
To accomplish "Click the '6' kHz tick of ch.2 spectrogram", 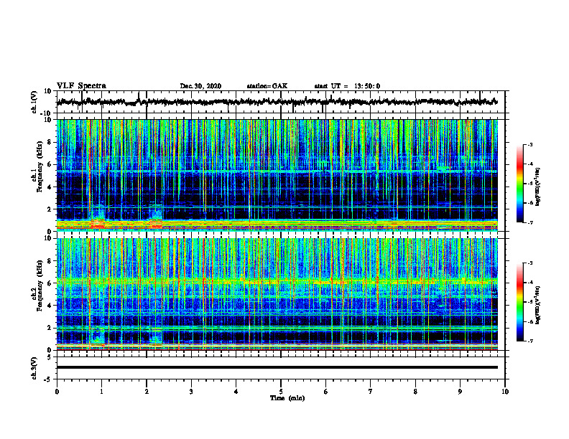I will point(51,283).
